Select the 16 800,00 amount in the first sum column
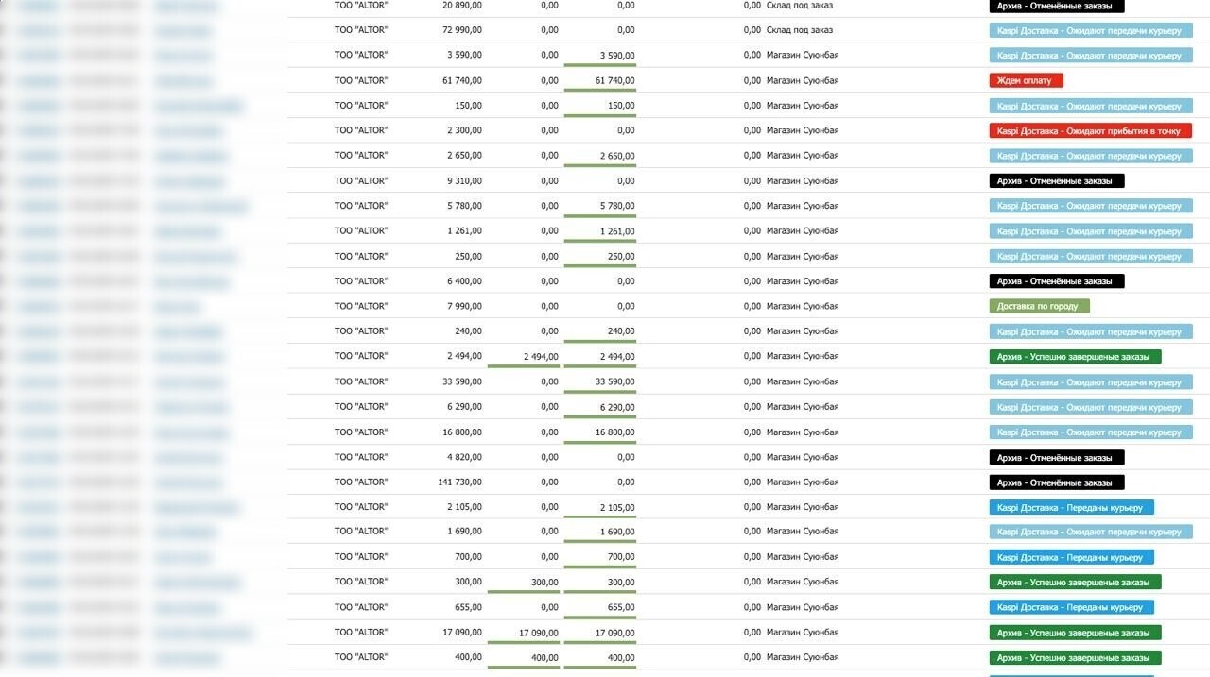The image size is (1210, 677). (x=461, y=432)
